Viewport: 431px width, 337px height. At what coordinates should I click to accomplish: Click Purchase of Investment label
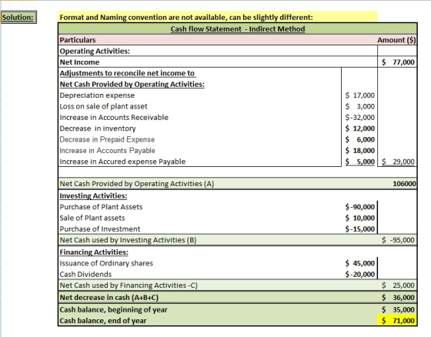[100, 229]
